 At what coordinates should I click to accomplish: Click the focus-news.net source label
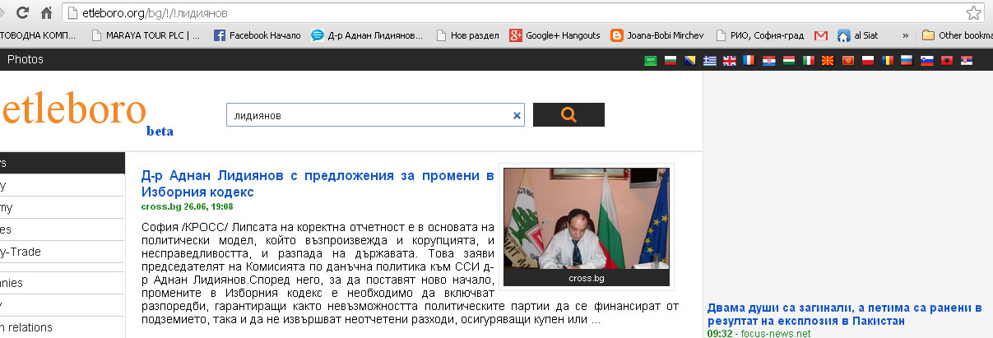776,333
